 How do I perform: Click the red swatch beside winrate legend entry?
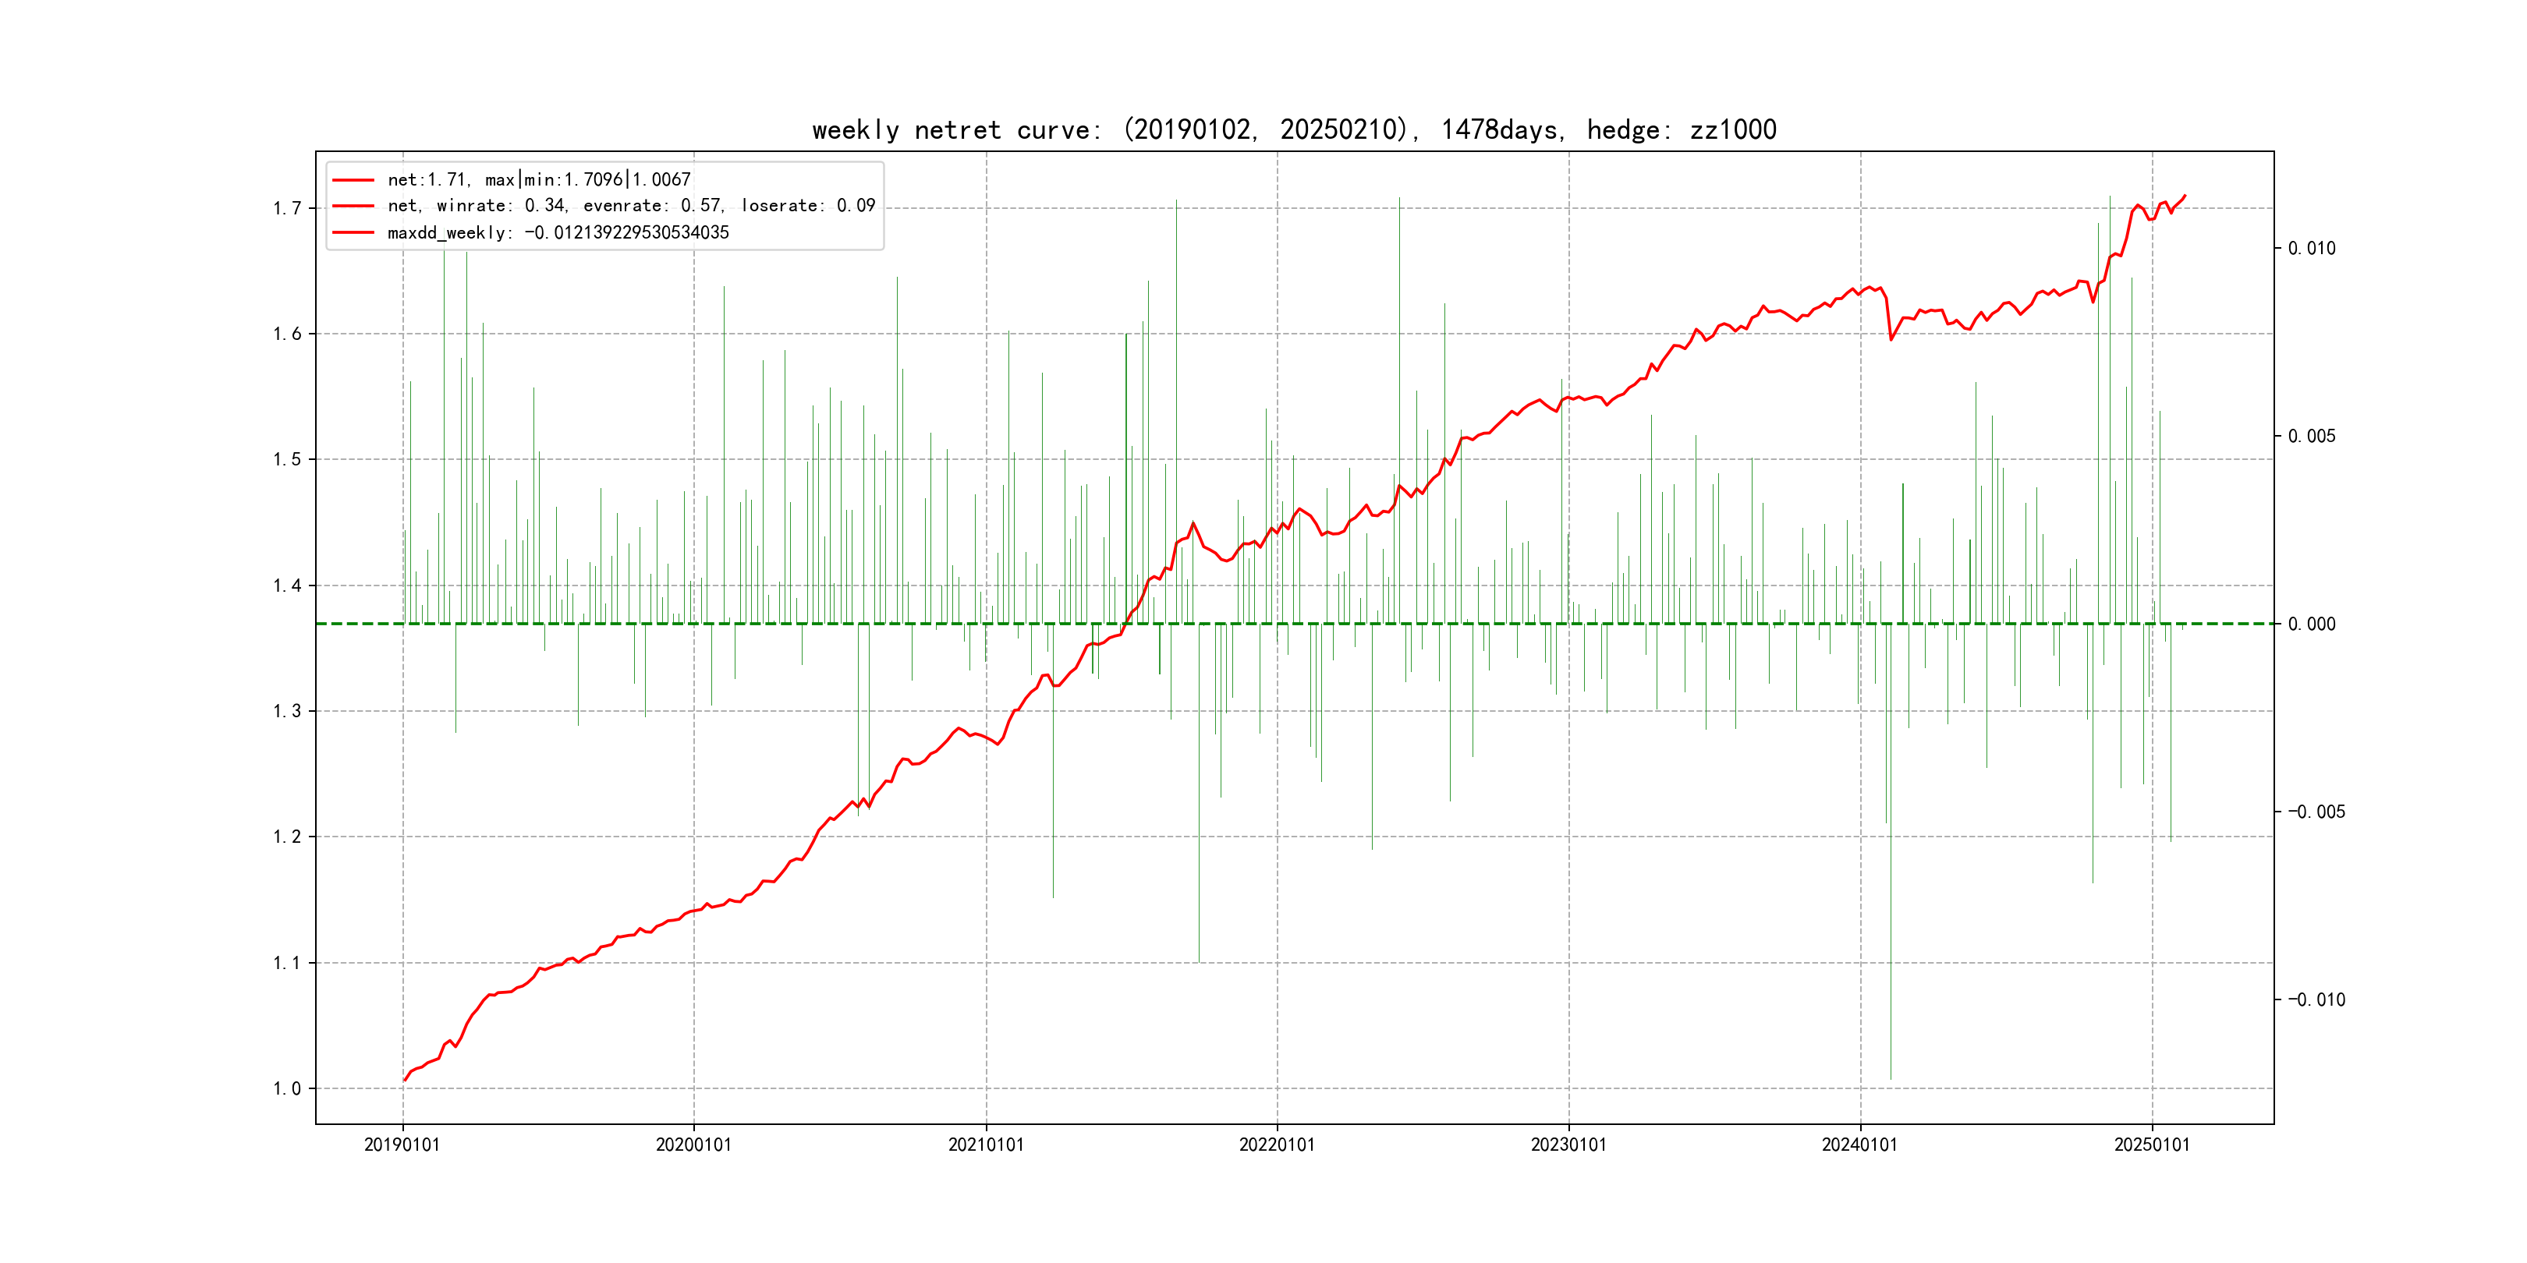[353, 206]
